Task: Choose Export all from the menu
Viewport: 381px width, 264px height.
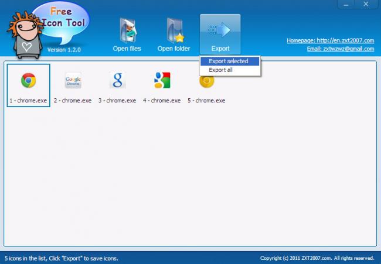Action: [230, 70]
